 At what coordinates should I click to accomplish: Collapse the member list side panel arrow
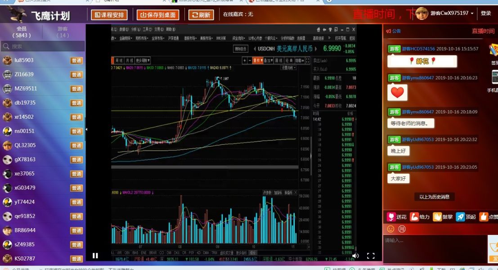[86, 130]
